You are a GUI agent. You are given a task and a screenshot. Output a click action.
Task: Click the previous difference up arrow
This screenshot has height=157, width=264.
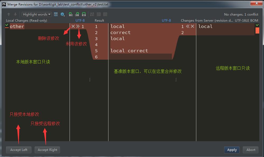tap(9, 15)
